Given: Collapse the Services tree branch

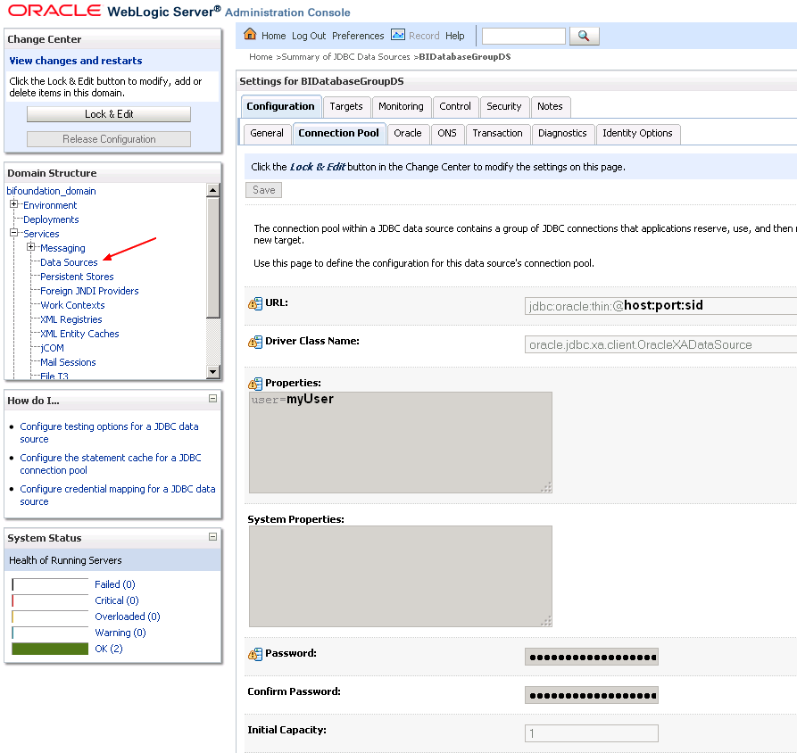Looking at the screenshot, I should click(x=14, y=234).
